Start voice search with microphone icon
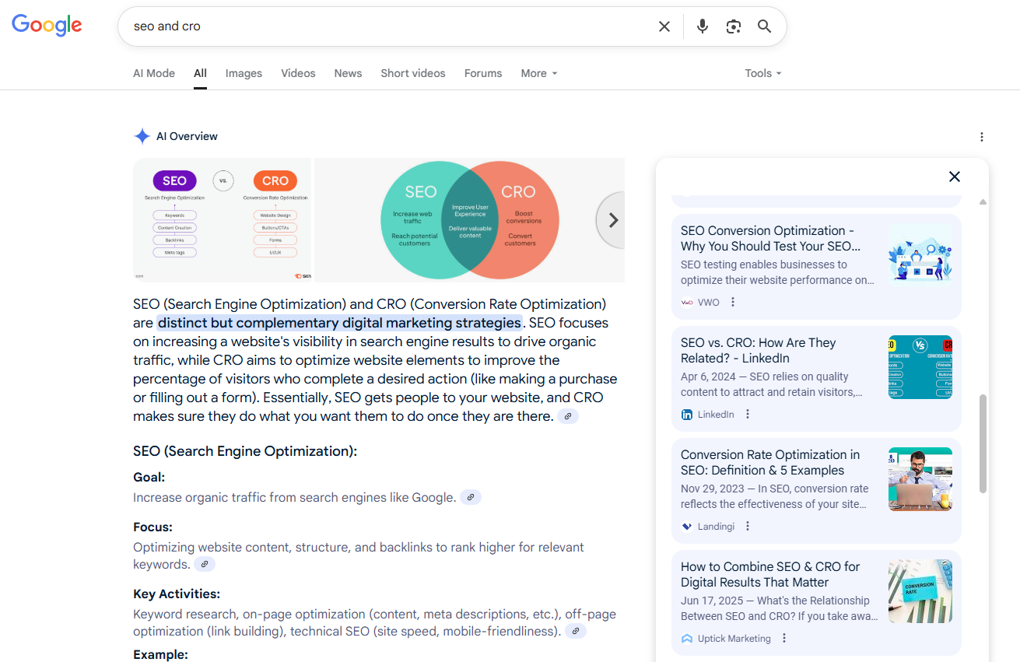Screen dimensions: 1020x662 point(703,26)
